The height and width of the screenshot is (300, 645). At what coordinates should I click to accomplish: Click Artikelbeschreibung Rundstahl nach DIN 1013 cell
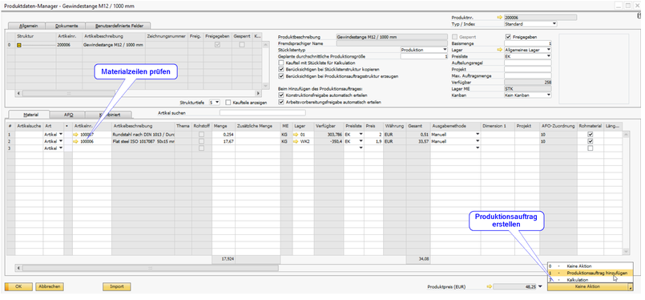tap(143, 134)
